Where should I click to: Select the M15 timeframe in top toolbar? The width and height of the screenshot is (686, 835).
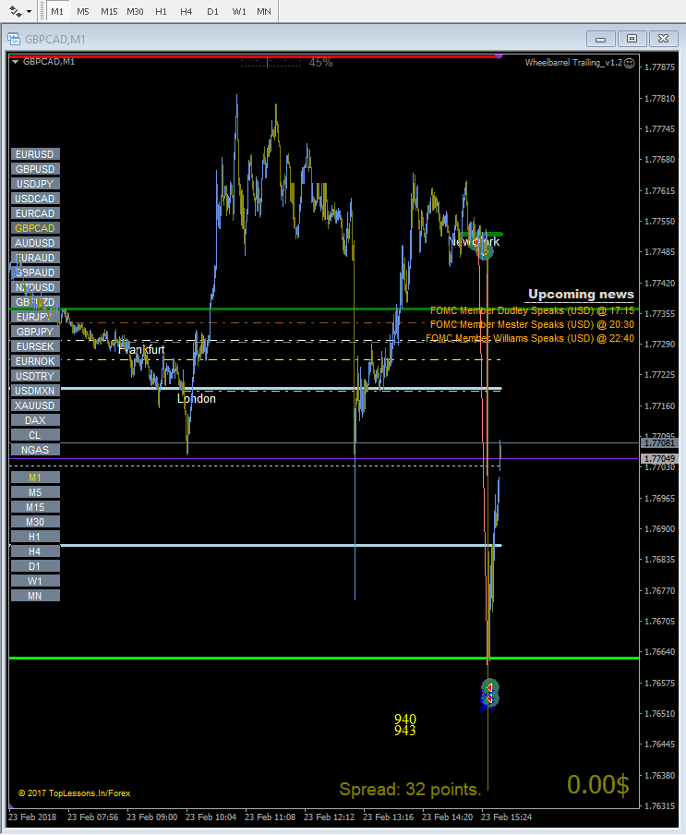coord(109,12)
